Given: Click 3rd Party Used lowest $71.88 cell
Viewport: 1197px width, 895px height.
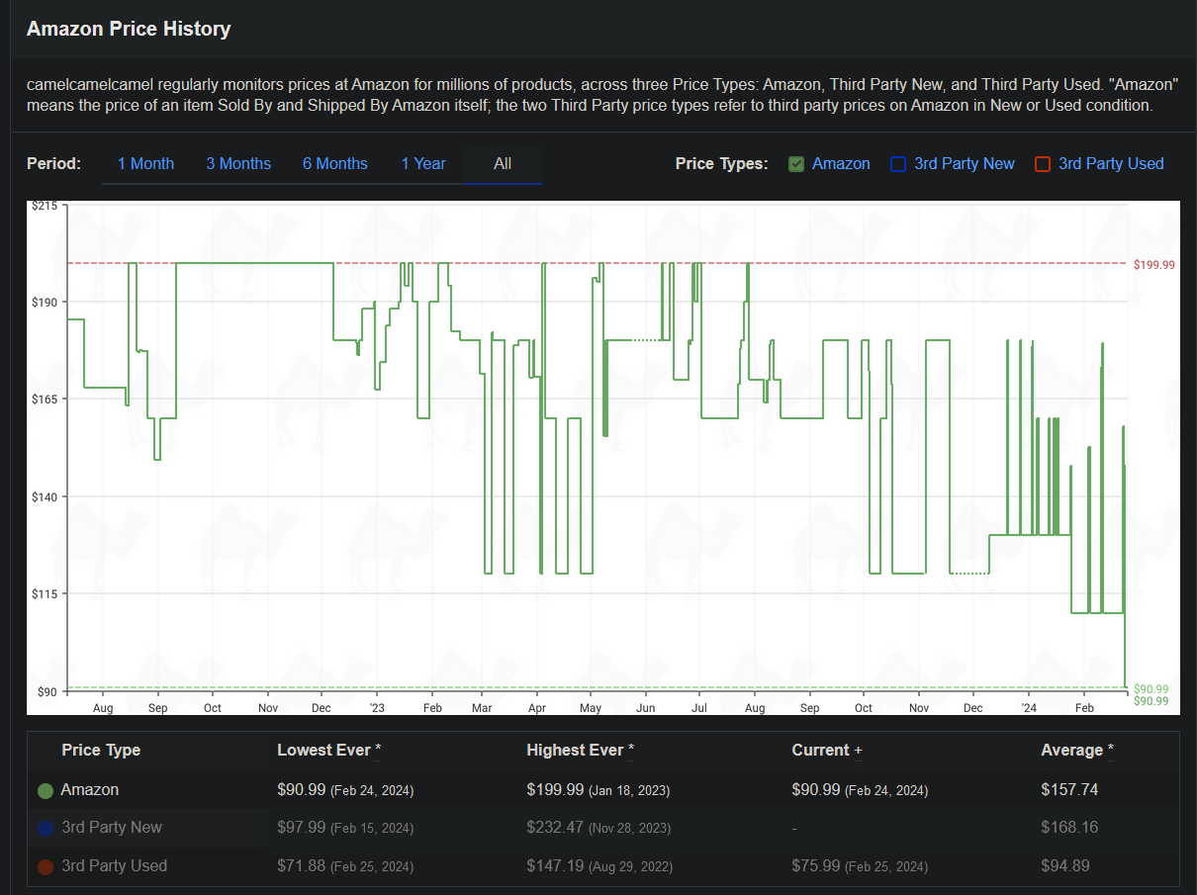Looking at the screenshot, I should (345, 866).
